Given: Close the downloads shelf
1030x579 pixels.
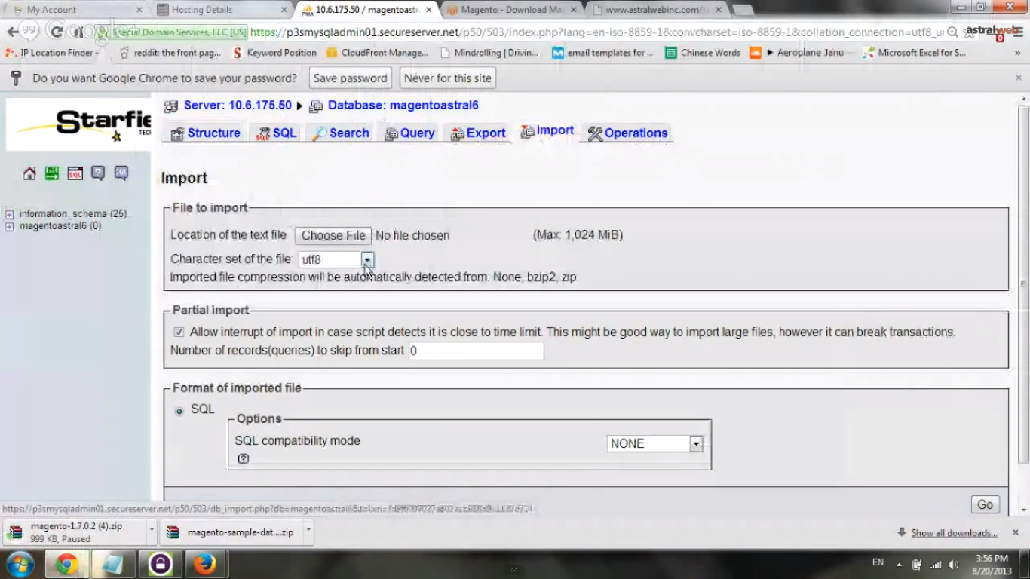Looking at the screenshot, I should pyautogui.click(x=1015, y=532).
